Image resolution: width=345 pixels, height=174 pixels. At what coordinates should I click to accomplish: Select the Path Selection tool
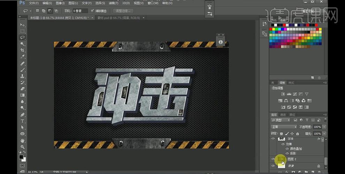click(x=22, y=127)
